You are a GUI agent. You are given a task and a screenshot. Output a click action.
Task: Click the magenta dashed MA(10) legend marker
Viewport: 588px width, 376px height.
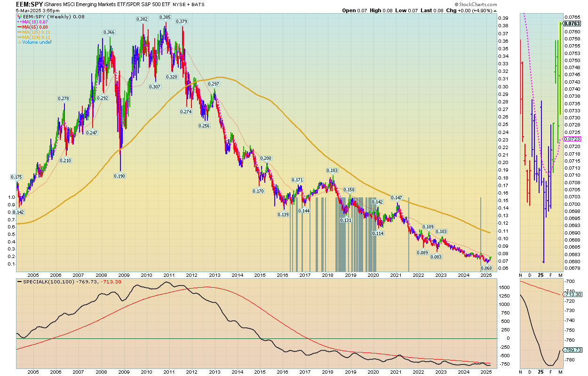[x=19, y=23]
